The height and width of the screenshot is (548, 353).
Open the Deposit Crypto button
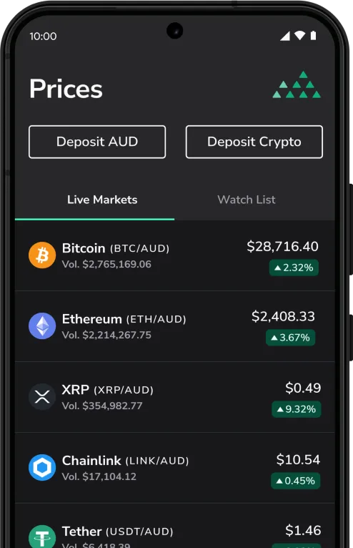[254, 142]
